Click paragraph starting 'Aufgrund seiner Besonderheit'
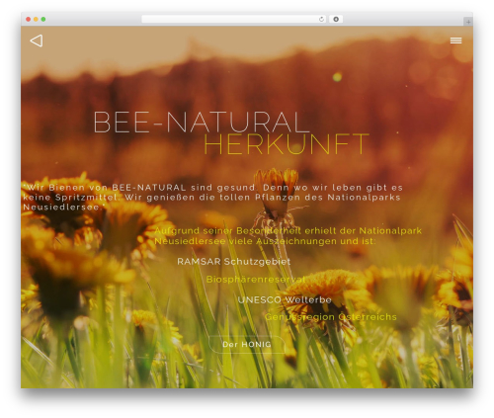The height and width of the screenshot is (418, 494). pos(288,236)
